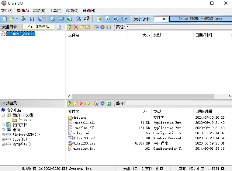
Task: Click the Open CD/DVD disc icon
Action: point(23,19)
